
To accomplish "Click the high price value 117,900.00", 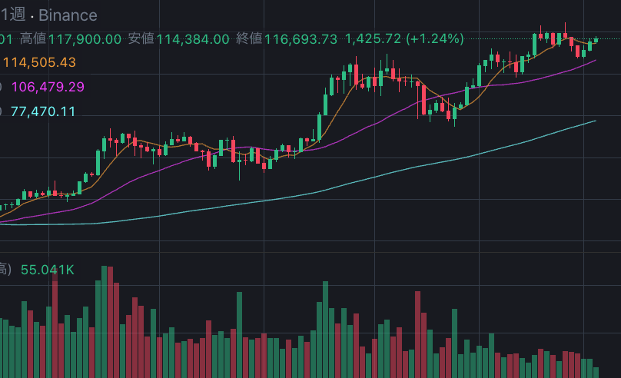I will pos(86,38).
